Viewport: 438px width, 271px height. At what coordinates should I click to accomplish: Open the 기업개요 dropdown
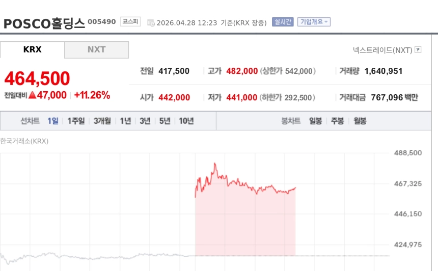pyautogui.click(x=314, y=22)
